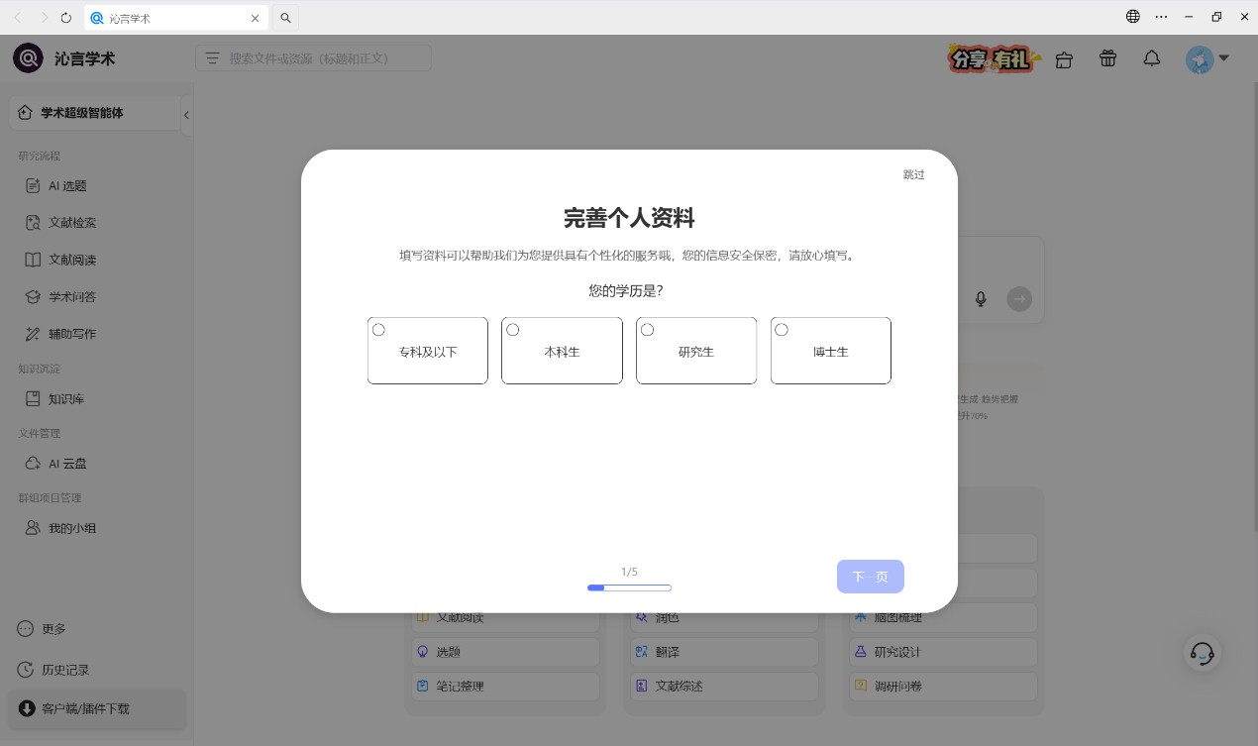
Task: Open the gift box icon
Action: 1107,59
